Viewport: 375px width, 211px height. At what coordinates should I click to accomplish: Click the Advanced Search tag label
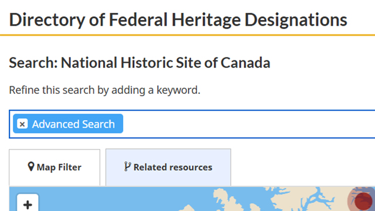point(73,124)
